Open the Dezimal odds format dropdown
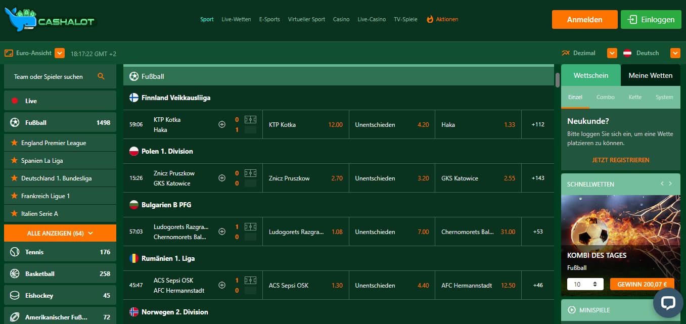Screen dimensions: 686x324 tap(612, 53)
